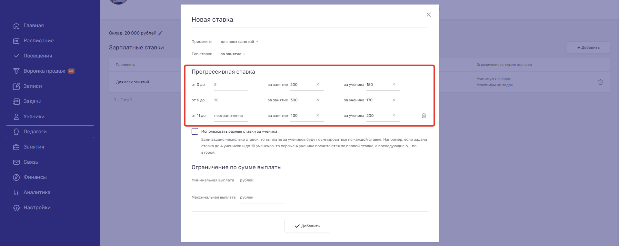Edit the first range upper limit field
This screenshot has width=619, height=246.
(x=230, y=85)
